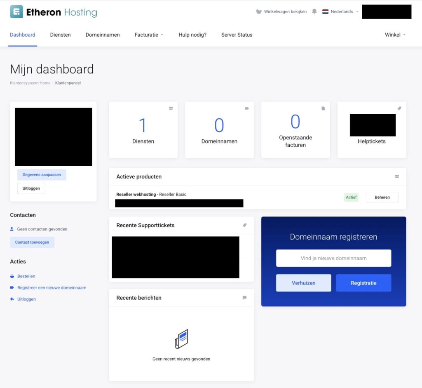The image size is (422, 388).
Task: Click Beheren for Reseller webhosting
Action: click(x=382, y=198)
